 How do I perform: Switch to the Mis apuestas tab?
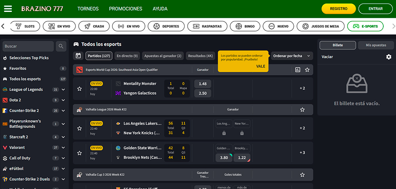376,45
